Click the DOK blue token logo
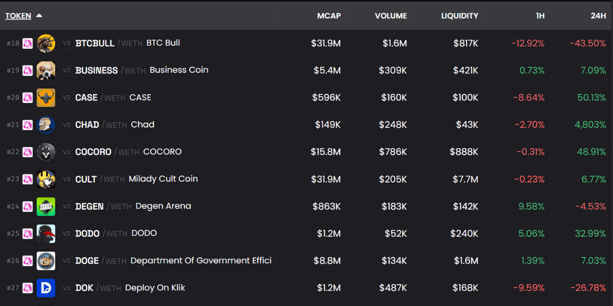 click(46, 288)
